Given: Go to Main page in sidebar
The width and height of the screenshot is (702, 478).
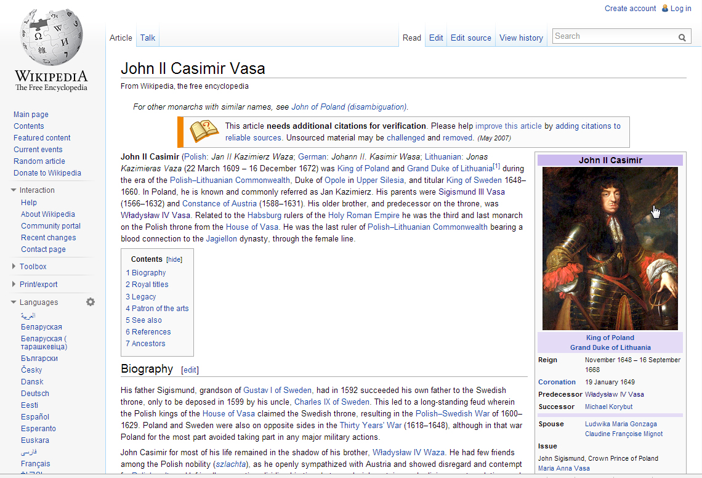Looking at the screenshot, I should point(31,115).
